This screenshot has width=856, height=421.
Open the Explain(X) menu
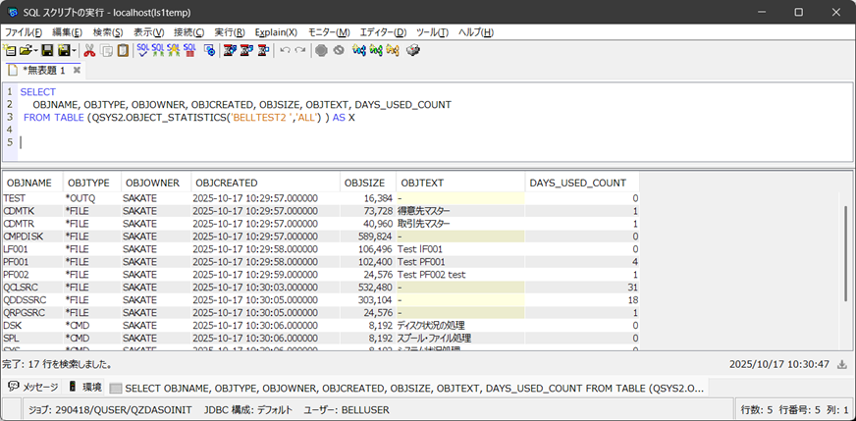coord(276,31)
